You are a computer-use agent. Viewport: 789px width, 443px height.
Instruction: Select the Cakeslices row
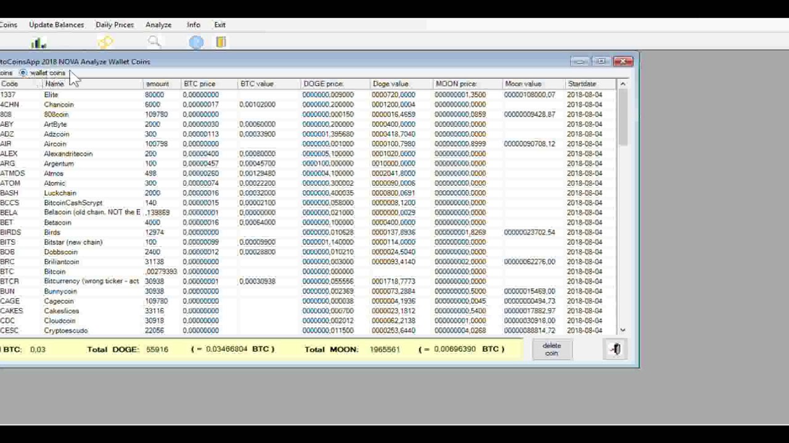coord(308,311)
